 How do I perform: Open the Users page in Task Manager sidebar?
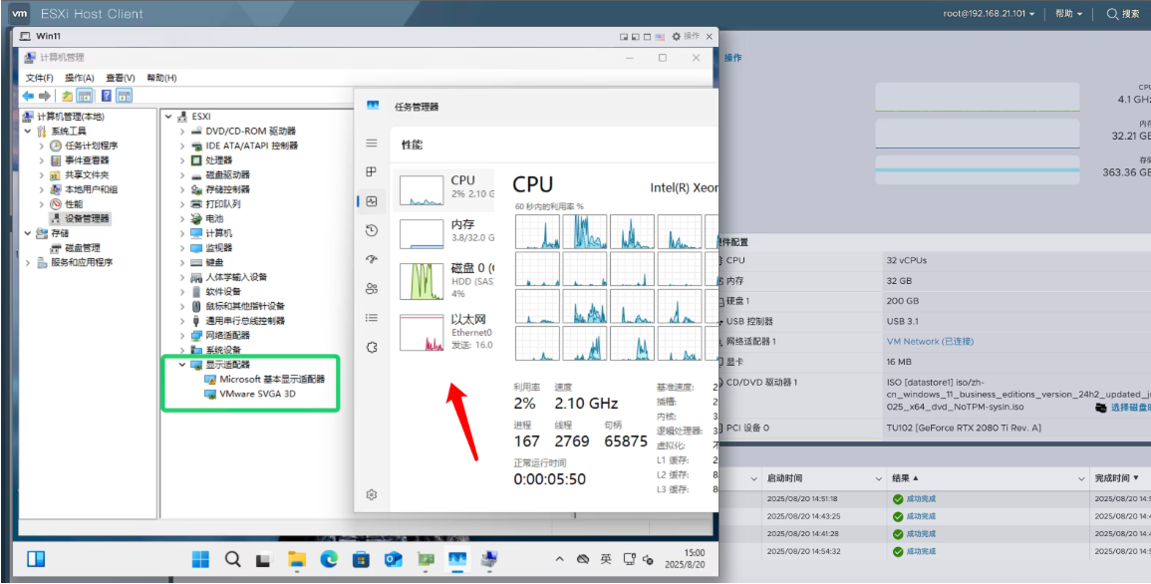(372, 288)
